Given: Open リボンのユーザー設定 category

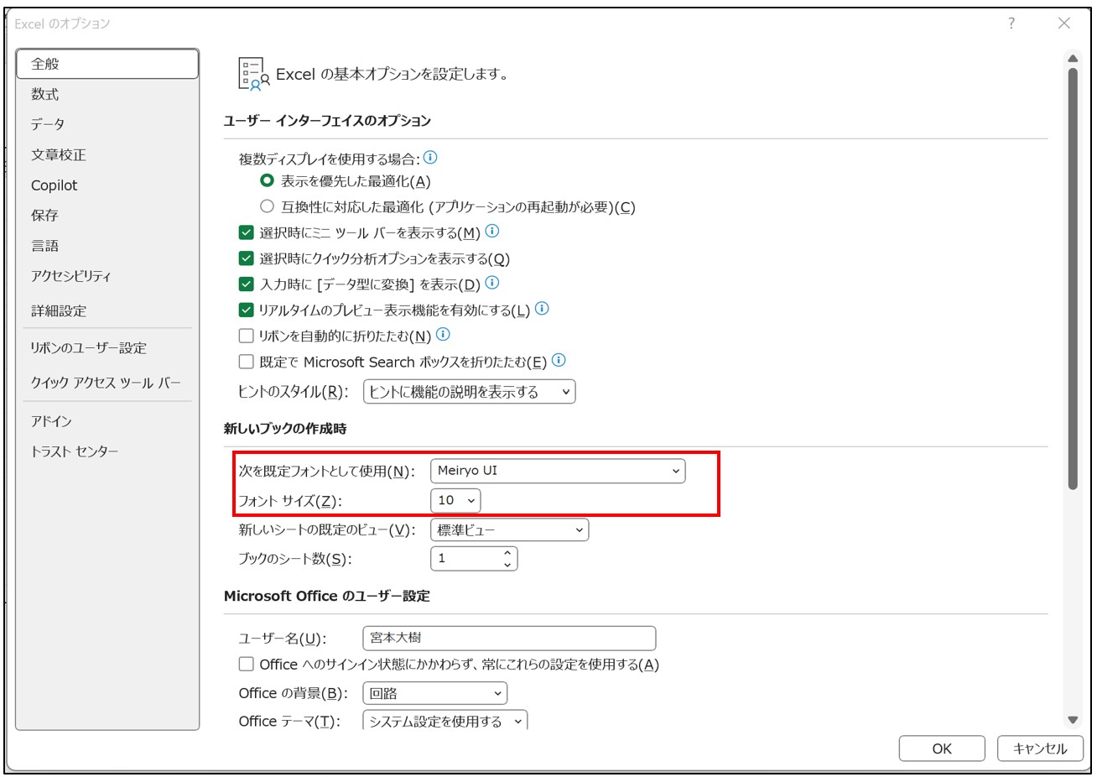Looking at the screenshot, I should click(x=107, y=347).
